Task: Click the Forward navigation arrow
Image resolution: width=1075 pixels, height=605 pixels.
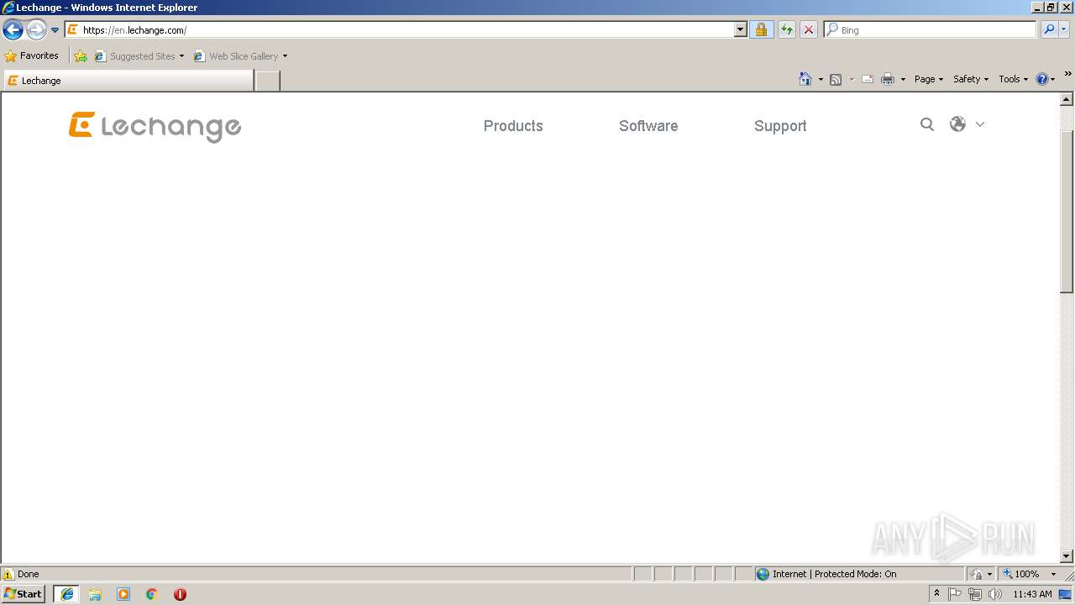Action: click(36, 30)
